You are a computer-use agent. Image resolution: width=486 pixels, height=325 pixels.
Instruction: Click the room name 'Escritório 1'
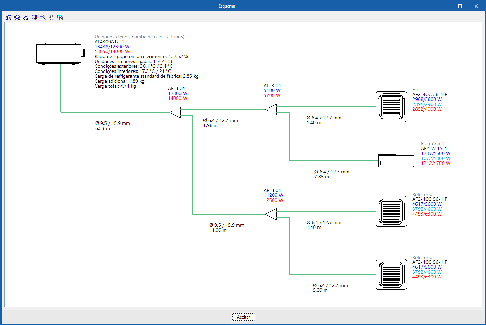432,144
